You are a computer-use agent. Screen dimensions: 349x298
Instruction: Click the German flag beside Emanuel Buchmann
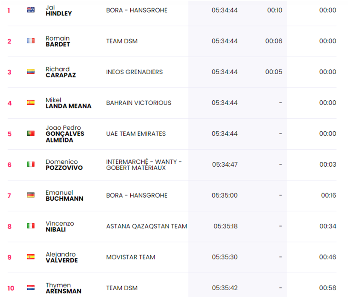(31, 195)
